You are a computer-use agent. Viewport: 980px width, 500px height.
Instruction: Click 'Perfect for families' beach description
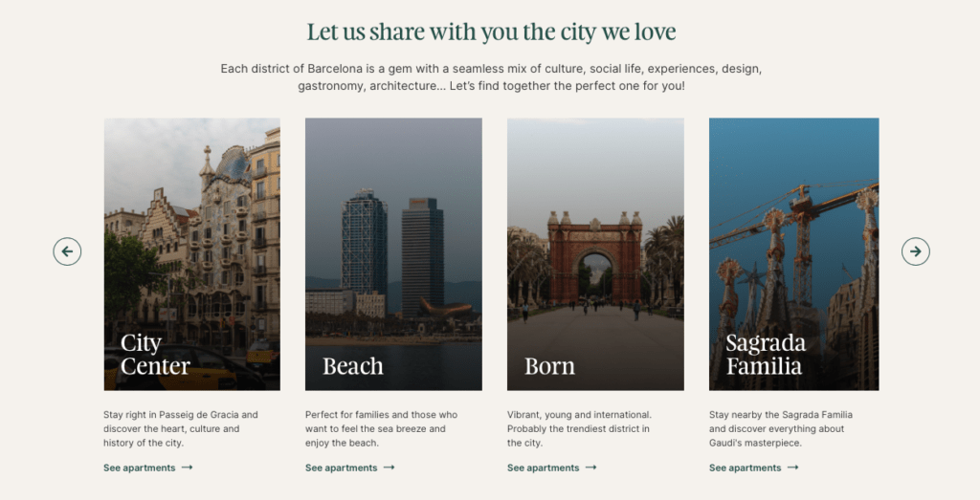[x=381, y=429]
